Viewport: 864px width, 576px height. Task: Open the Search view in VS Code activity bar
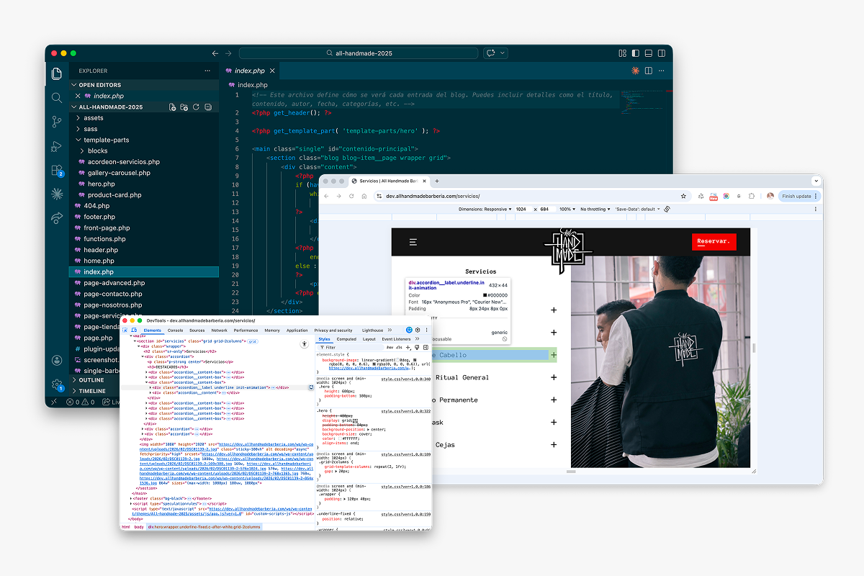(57, 97)
